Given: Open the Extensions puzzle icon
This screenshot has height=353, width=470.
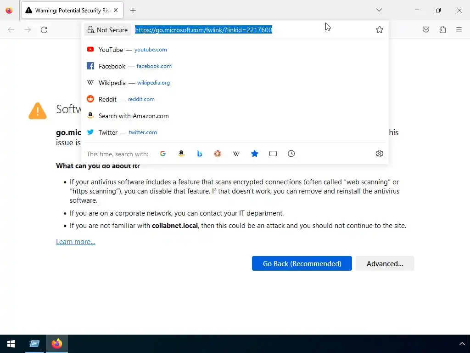Looking at the screenshot, I should pyautogui.click(x=442, y=29).
